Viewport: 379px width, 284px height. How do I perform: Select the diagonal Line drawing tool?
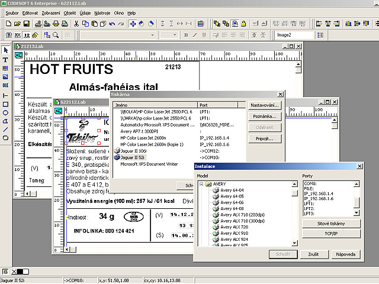(5, 130)
